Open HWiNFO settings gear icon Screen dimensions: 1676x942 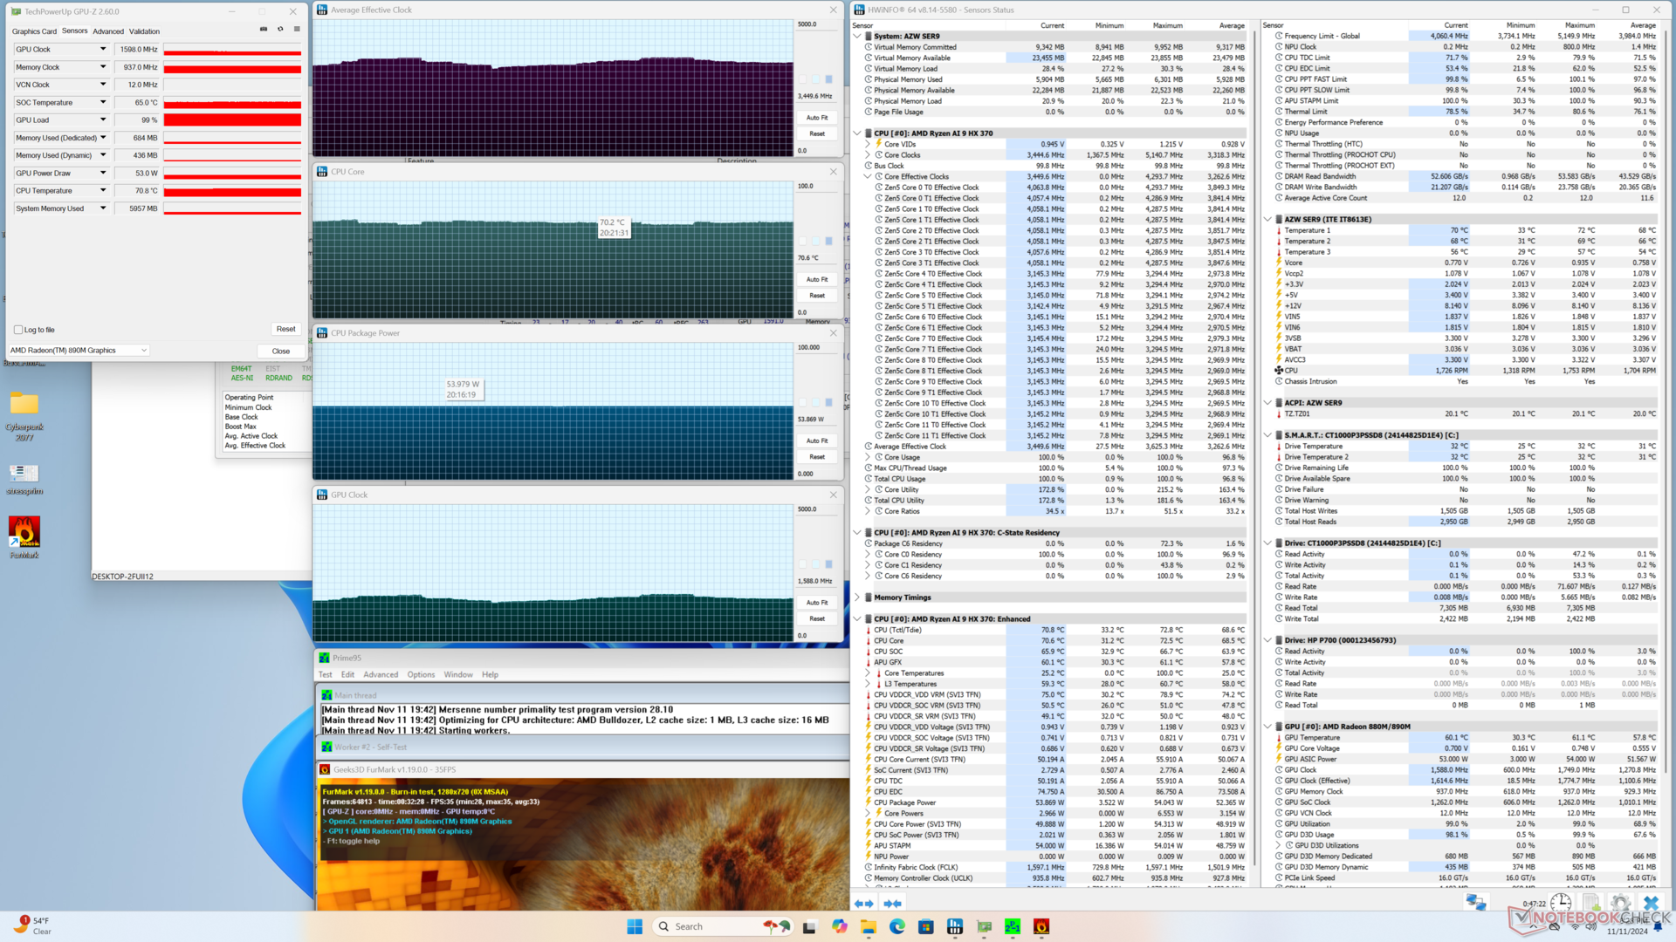coord(1620,904)
